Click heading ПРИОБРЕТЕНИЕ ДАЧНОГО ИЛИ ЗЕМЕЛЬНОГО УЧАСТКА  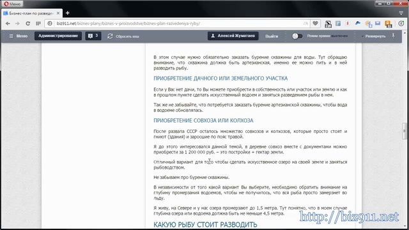pyautogui.click(x=220, y=78)
